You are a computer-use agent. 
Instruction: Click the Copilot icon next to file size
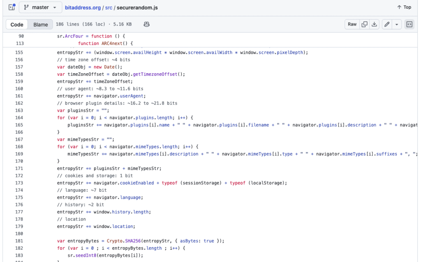coord(146,25)
